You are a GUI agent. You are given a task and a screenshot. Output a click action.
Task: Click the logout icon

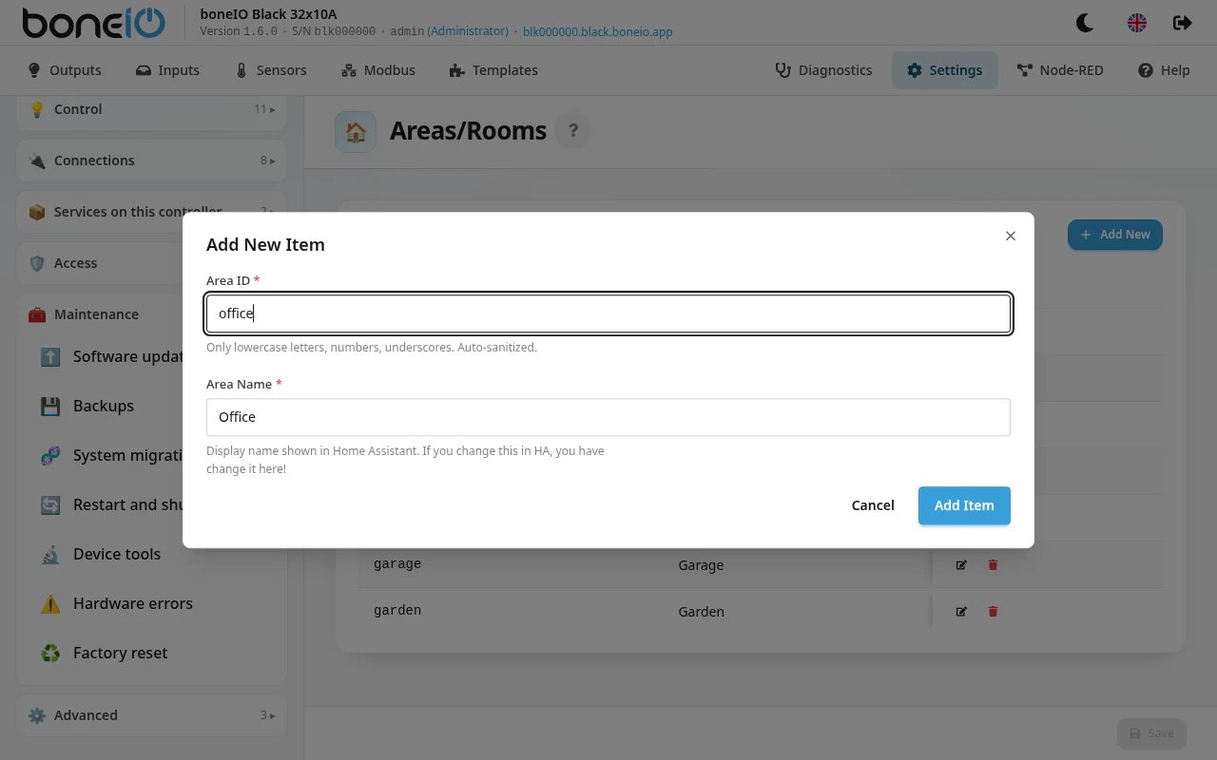point(1183,23)
